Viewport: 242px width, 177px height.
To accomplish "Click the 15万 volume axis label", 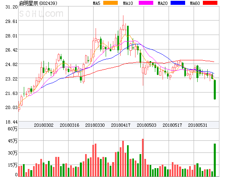I will tap(13, 165).
